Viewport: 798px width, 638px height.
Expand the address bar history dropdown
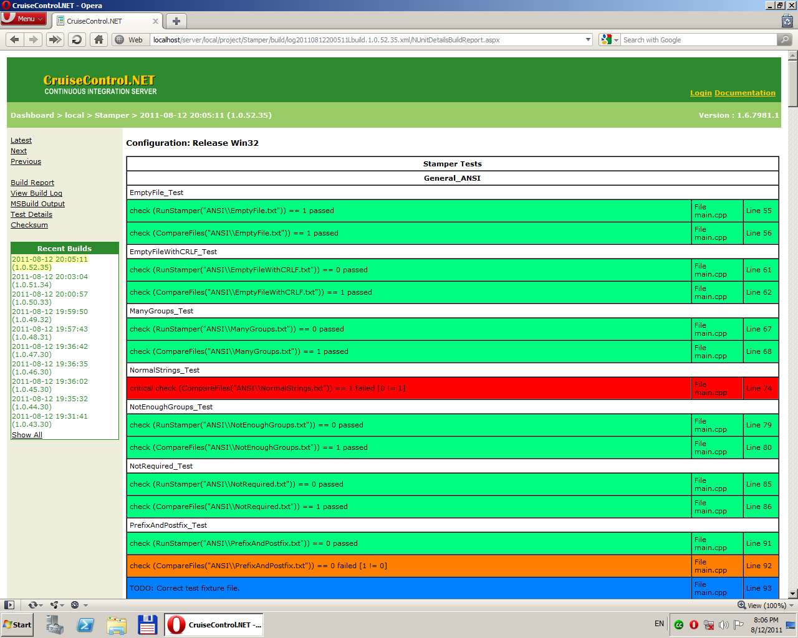588,40
